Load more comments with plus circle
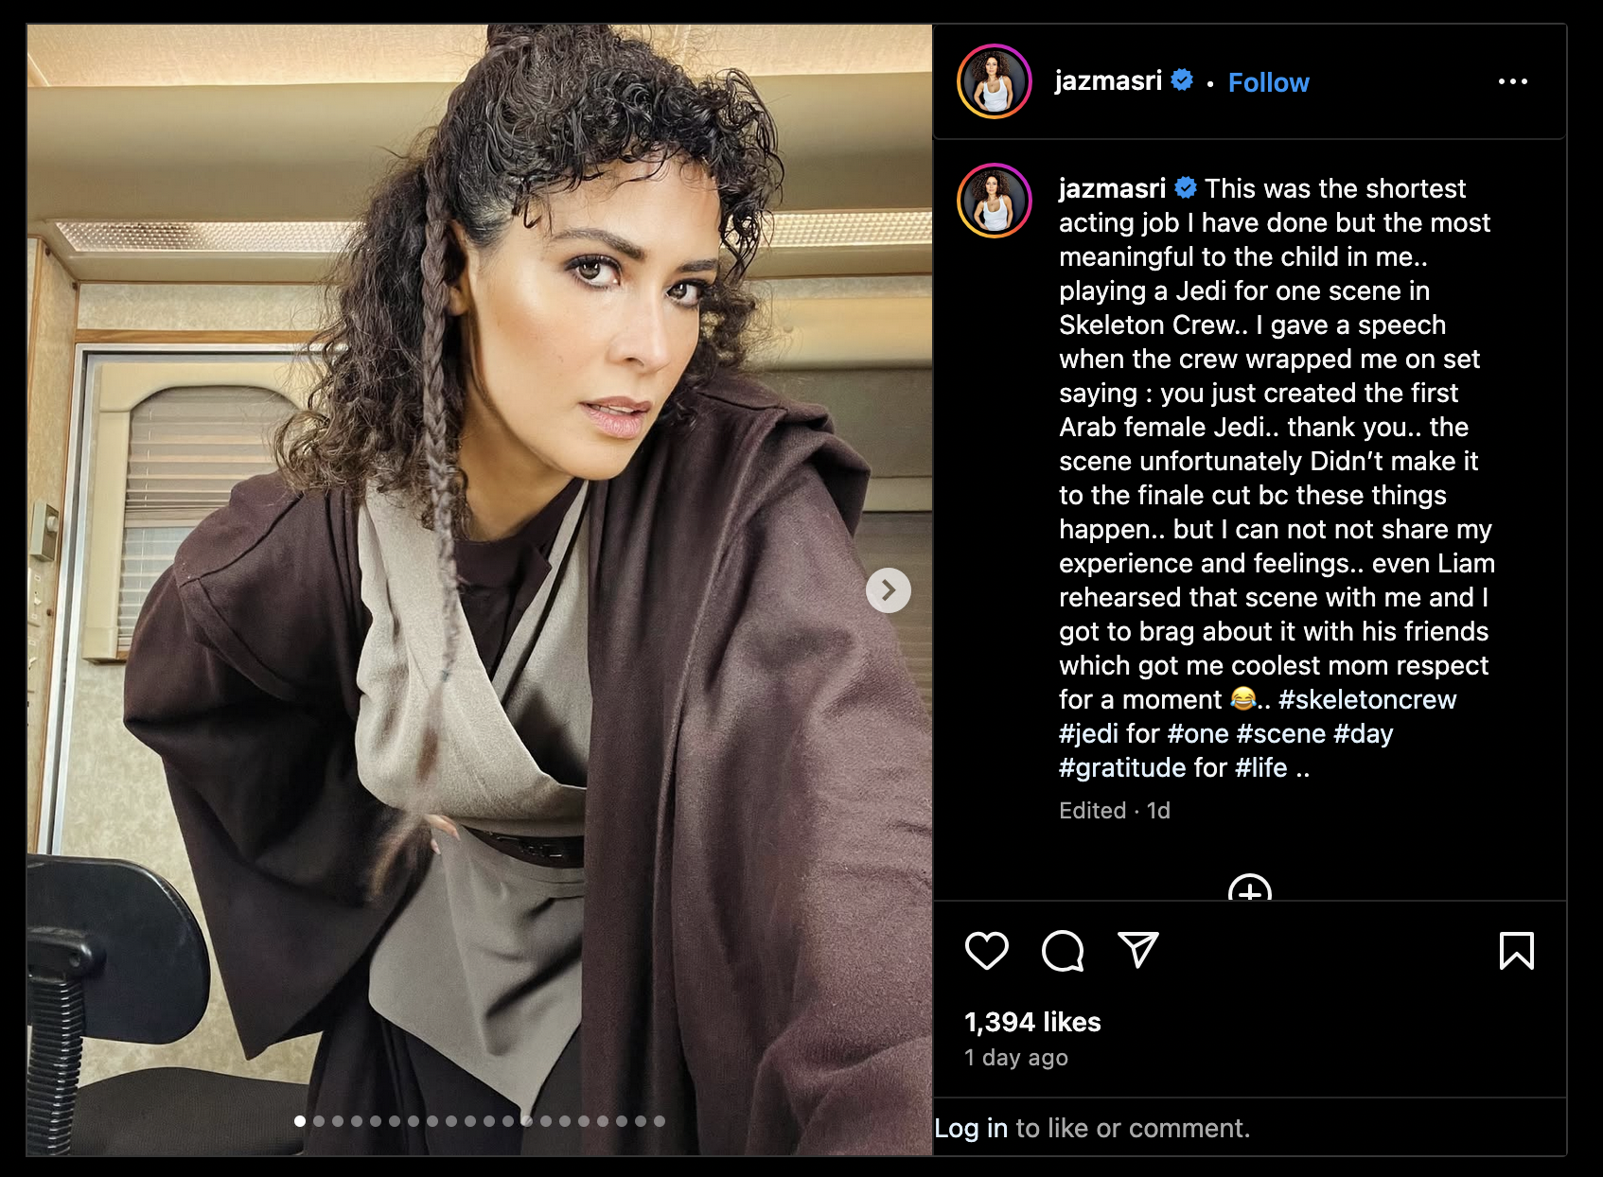 pyautogui.click(x=1249, y=887)
